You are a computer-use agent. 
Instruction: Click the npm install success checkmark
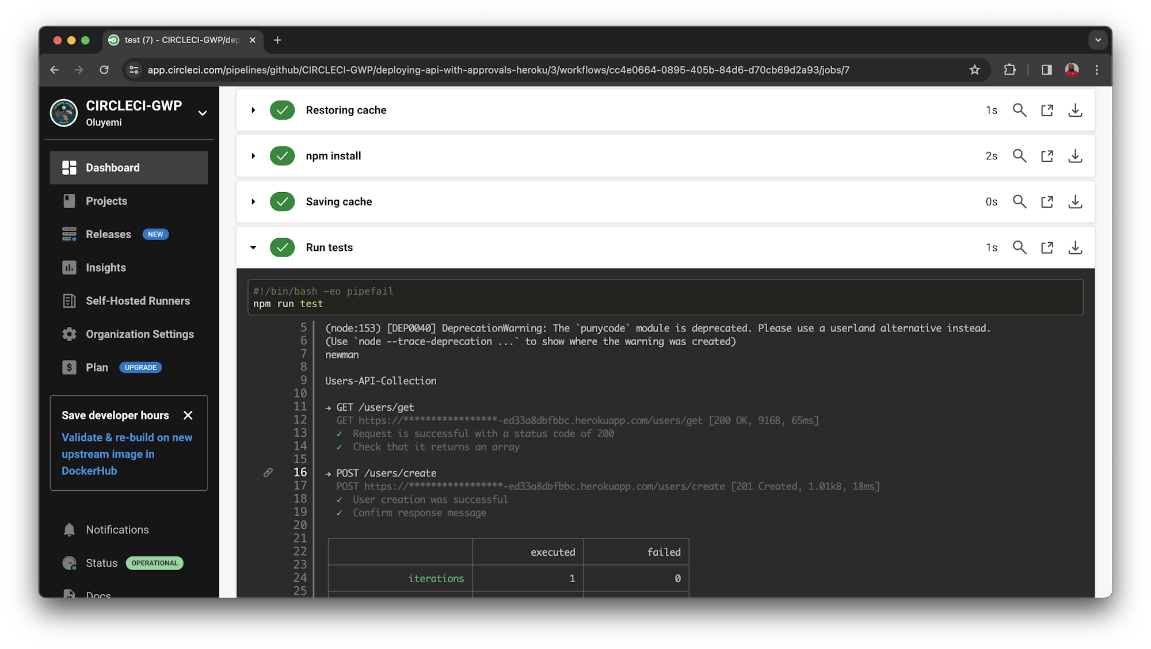point(282,156)
